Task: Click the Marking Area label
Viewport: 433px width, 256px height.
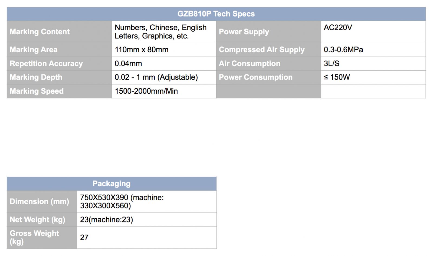Action: (34, 50)
